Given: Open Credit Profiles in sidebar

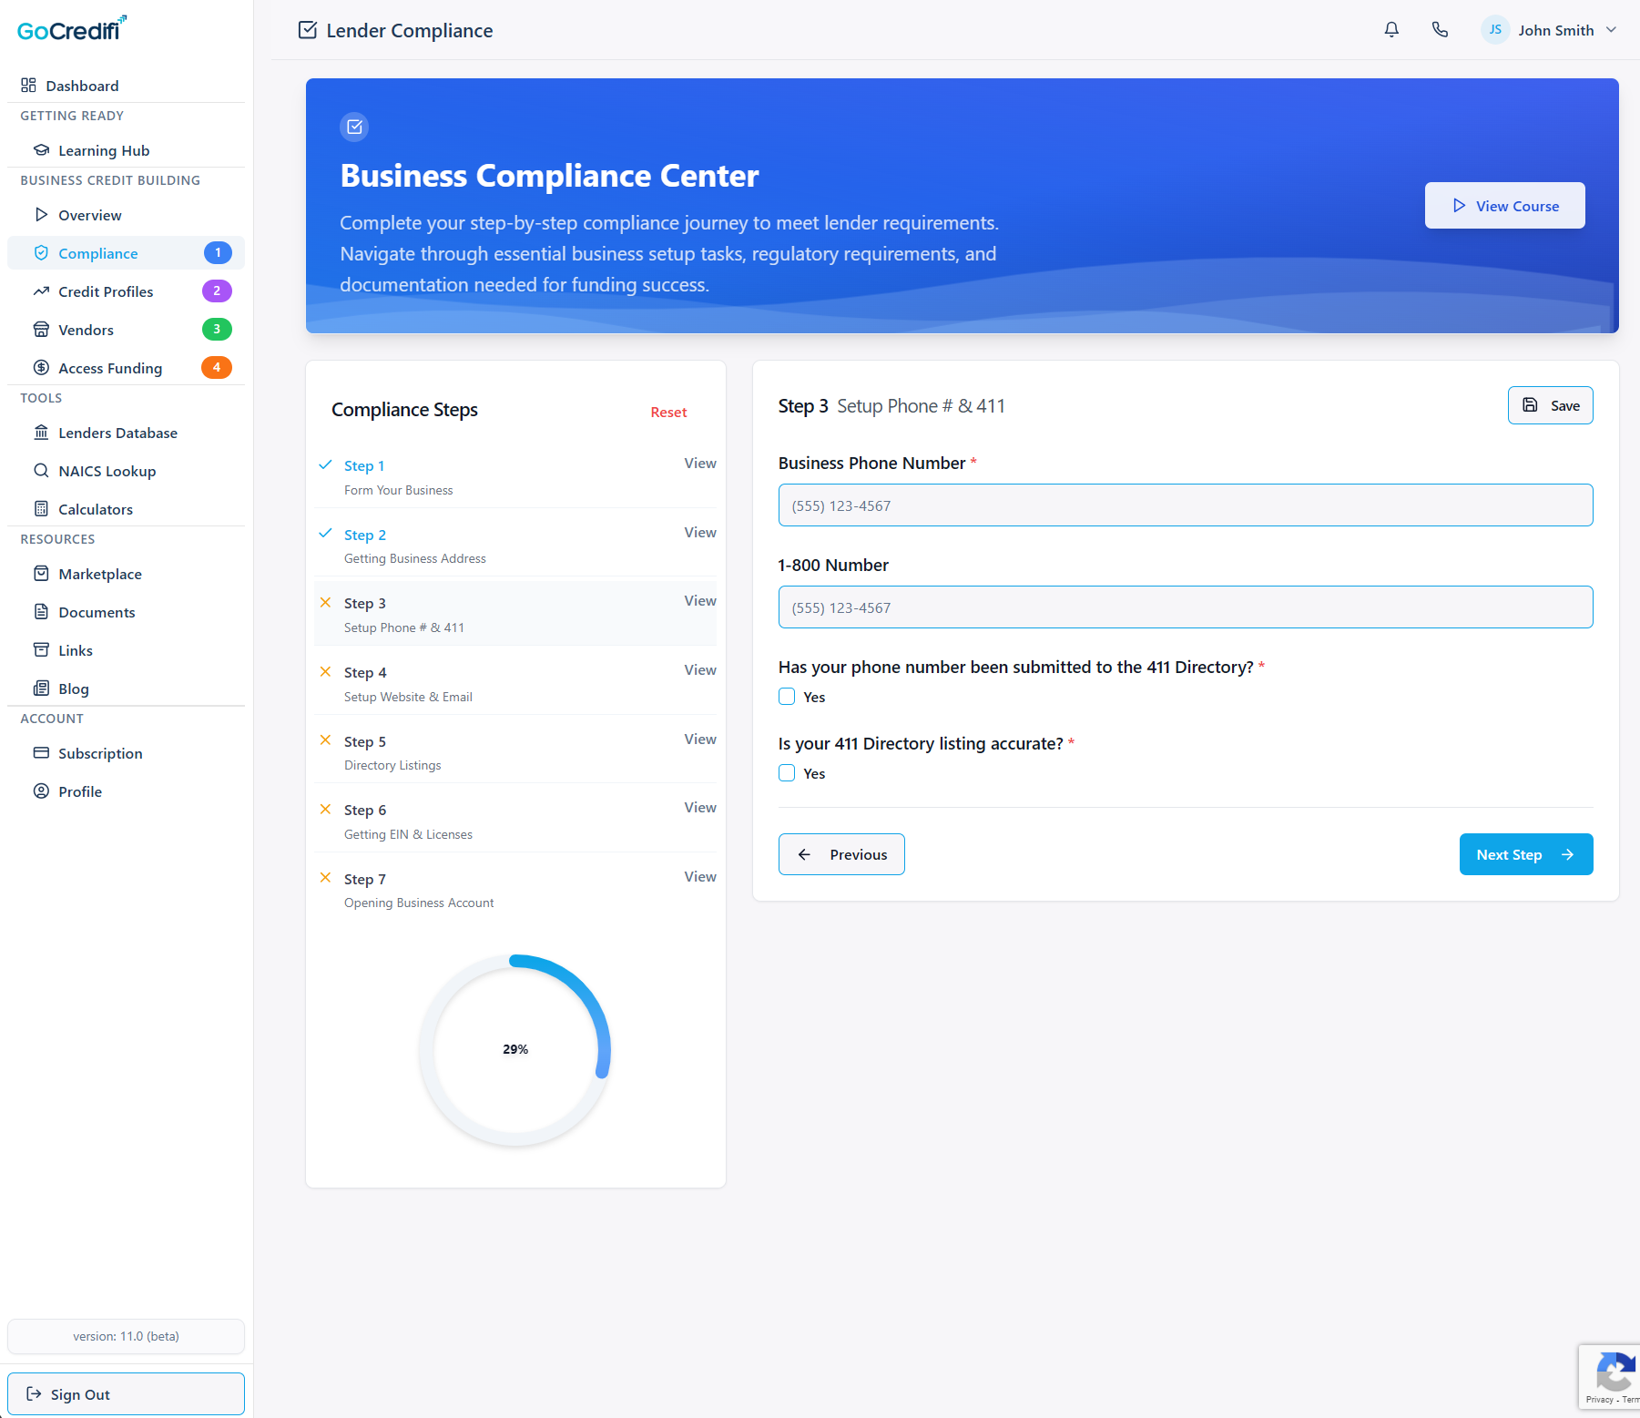Looking at the screenshot, I should pos(106,291).
